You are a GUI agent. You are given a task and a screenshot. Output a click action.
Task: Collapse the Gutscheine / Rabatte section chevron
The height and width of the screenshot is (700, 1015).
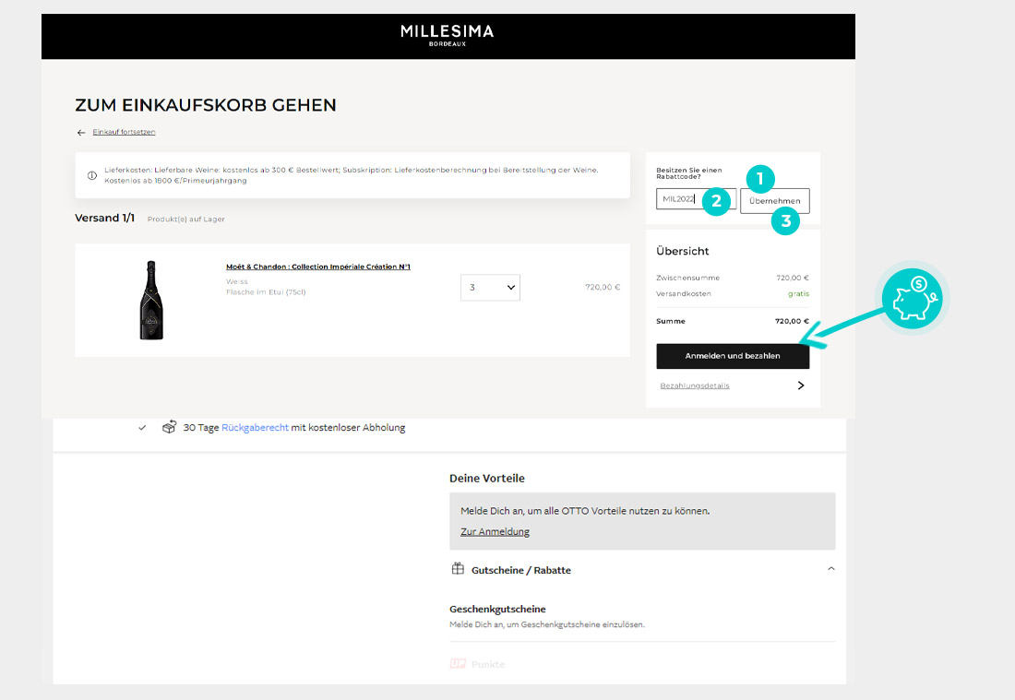click(831, 569)
